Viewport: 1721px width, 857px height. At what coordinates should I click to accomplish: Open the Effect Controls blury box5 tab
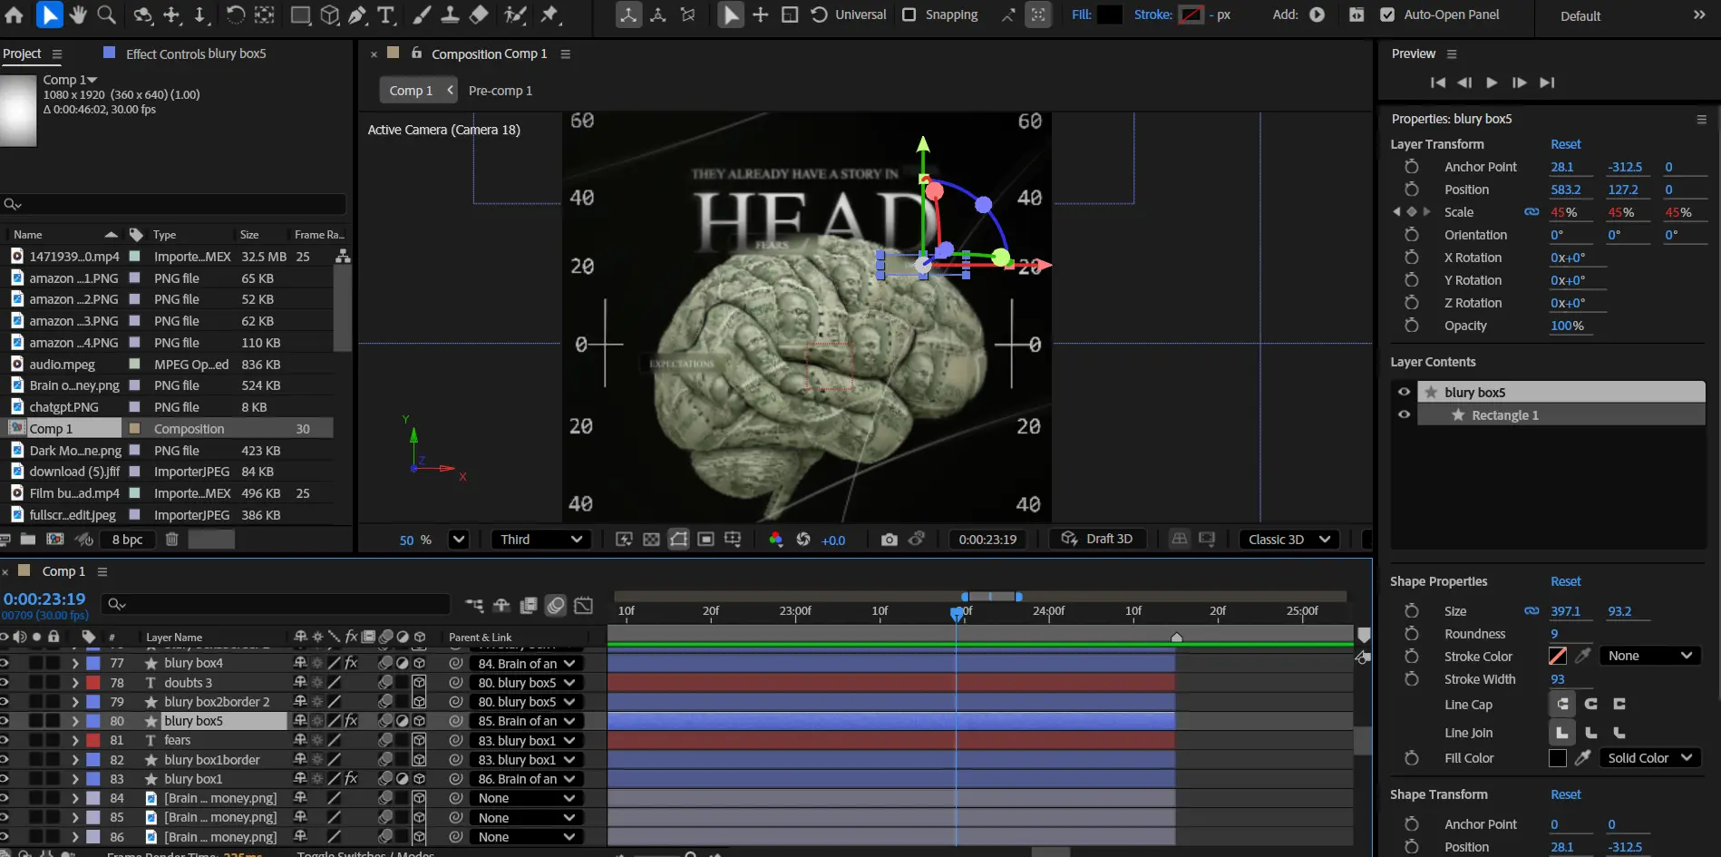pyautogui.click(x=195, y=54)
